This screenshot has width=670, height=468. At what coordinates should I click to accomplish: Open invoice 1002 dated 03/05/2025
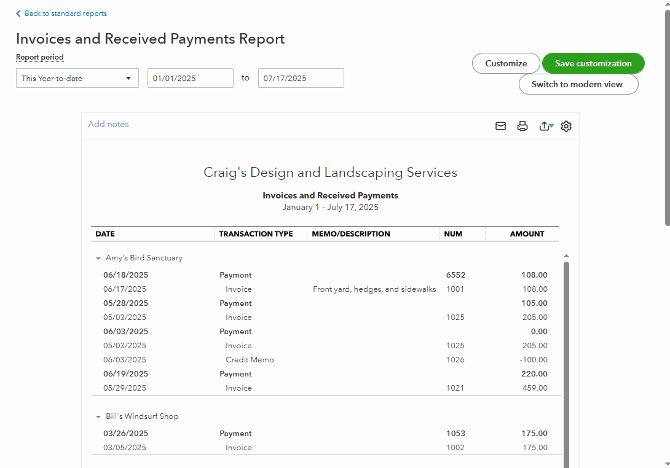tap(325, 448)
